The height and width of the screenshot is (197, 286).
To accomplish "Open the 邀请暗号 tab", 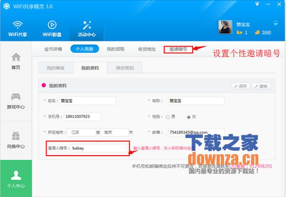I will (178, 49).
